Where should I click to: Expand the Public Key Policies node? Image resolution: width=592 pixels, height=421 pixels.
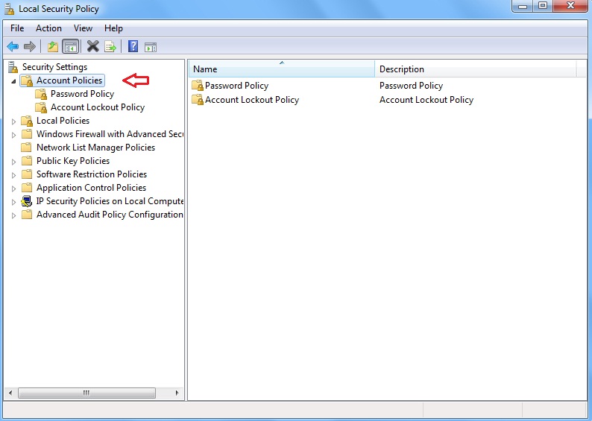coord(13,161)
